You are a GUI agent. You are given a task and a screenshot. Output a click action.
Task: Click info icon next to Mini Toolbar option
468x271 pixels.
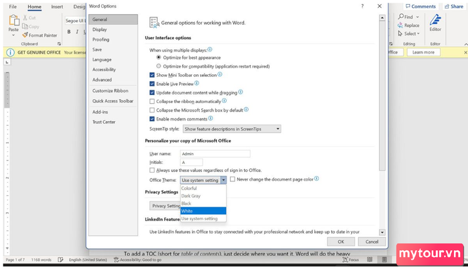[x=220, y=74]
